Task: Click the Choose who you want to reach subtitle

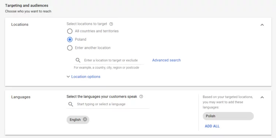Action: [28, 11]
